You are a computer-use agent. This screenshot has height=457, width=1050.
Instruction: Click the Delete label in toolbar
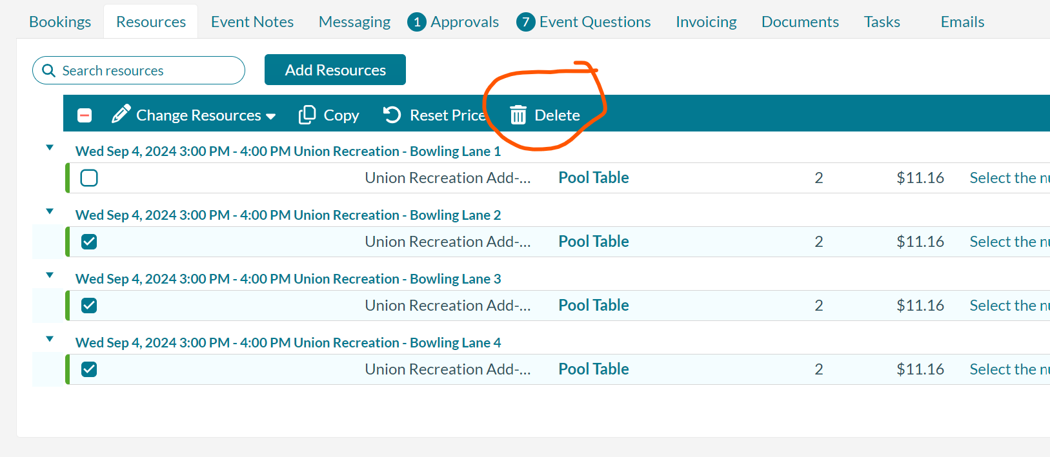pos(557,115)
